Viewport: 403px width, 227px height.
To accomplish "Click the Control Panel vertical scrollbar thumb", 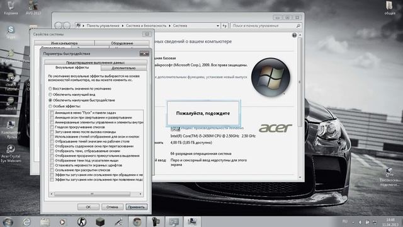I will coord(300,82).
